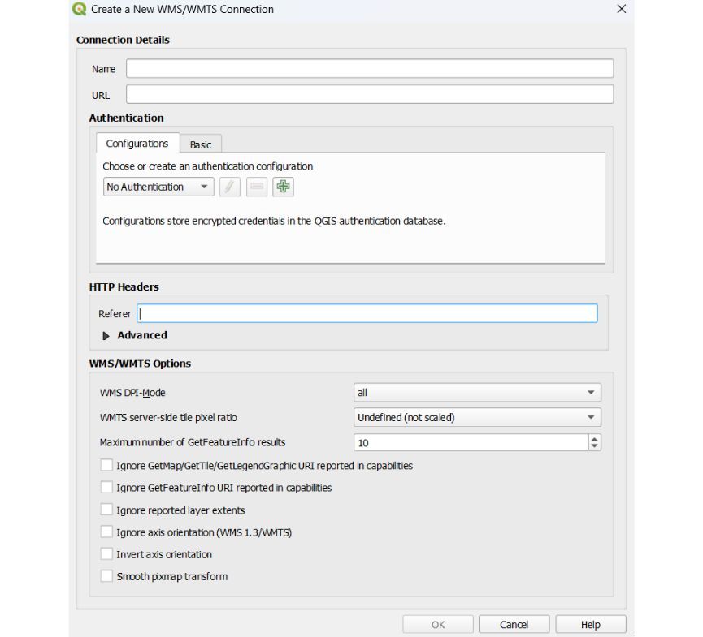703x637 pixels.
Task: Click the remove authentication configuration minus icon
Action: pos(257,187)
